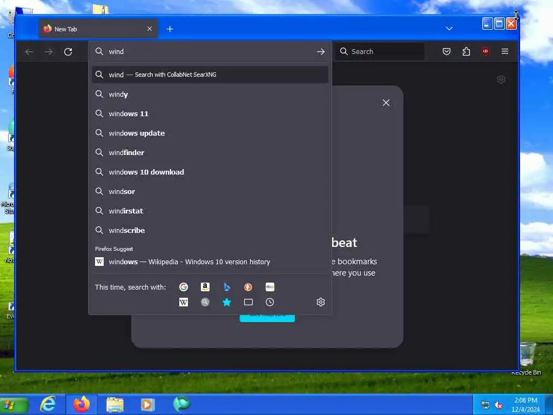Search with Amazon one-off icon
This screenshot has width=553, height=415.
(x=205, y=287)
